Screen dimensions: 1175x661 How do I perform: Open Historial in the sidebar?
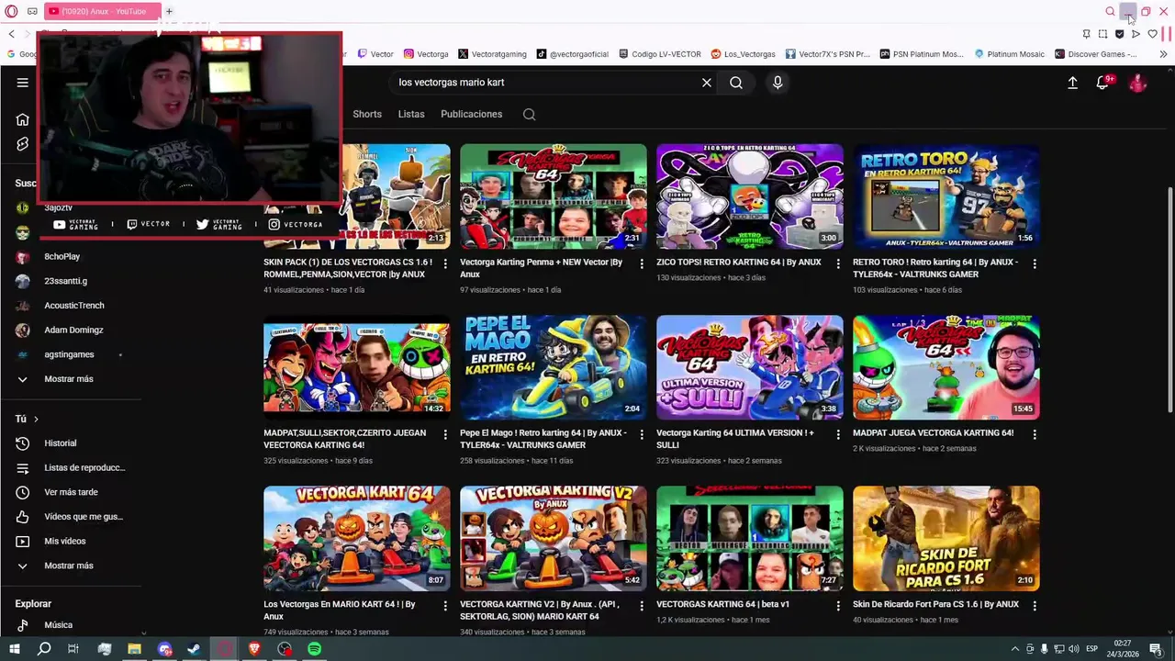coord(61,443)
